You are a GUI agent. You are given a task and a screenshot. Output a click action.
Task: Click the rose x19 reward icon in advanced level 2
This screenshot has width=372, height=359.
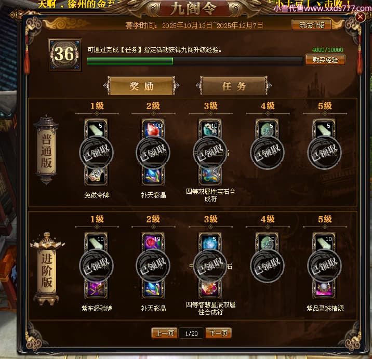[x=153, y=242]
